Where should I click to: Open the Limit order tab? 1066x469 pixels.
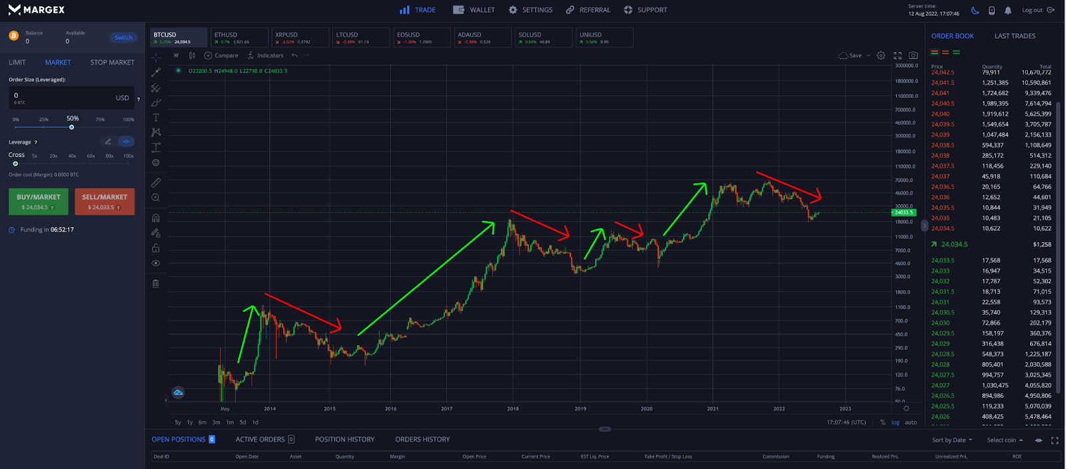click(x=17, y=63)
